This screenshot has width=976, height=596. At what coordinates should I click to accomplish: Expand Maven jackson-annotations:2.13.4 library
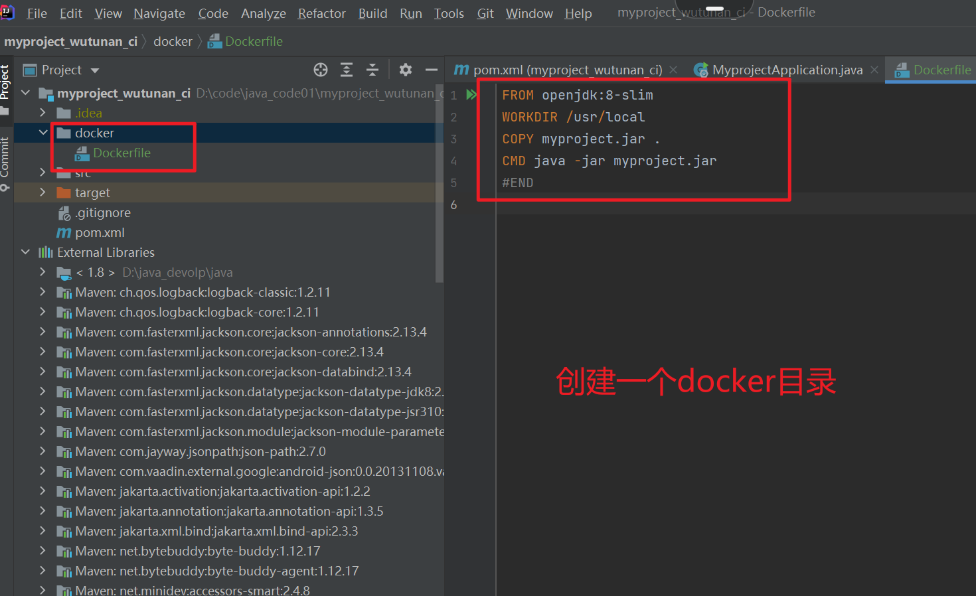coord(43,332)
